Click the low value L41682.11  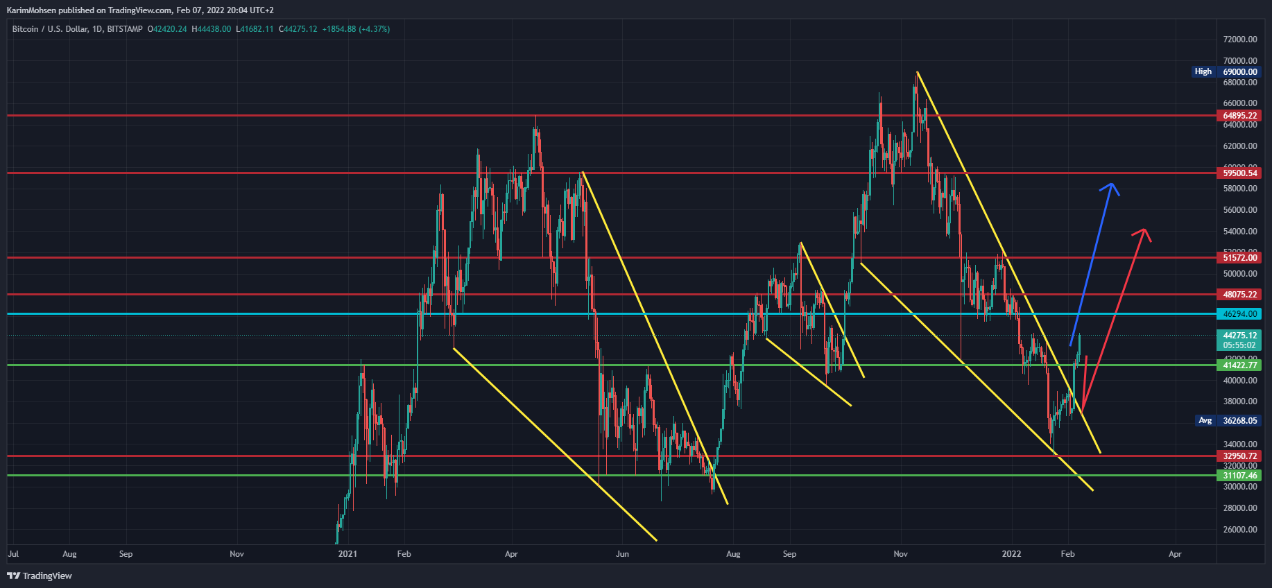pyautogui.click(x=255, y=29)
